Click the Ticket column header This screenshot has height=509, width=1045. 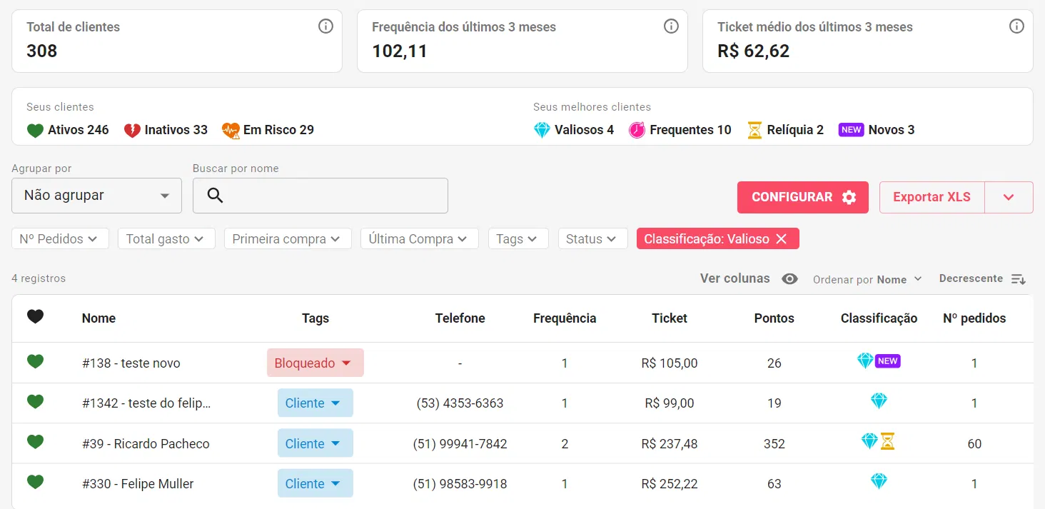(x=670, y=318)
